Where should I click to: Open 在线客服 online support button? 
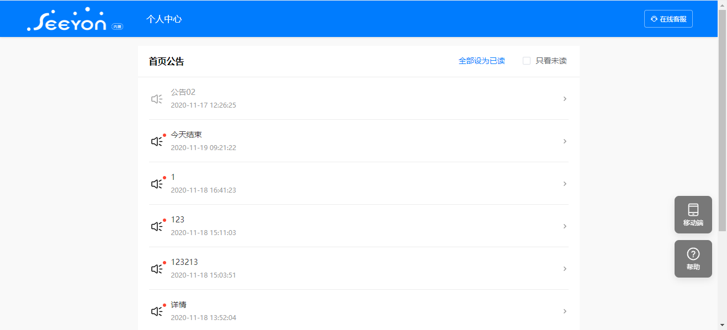click(x=668, y=19)
